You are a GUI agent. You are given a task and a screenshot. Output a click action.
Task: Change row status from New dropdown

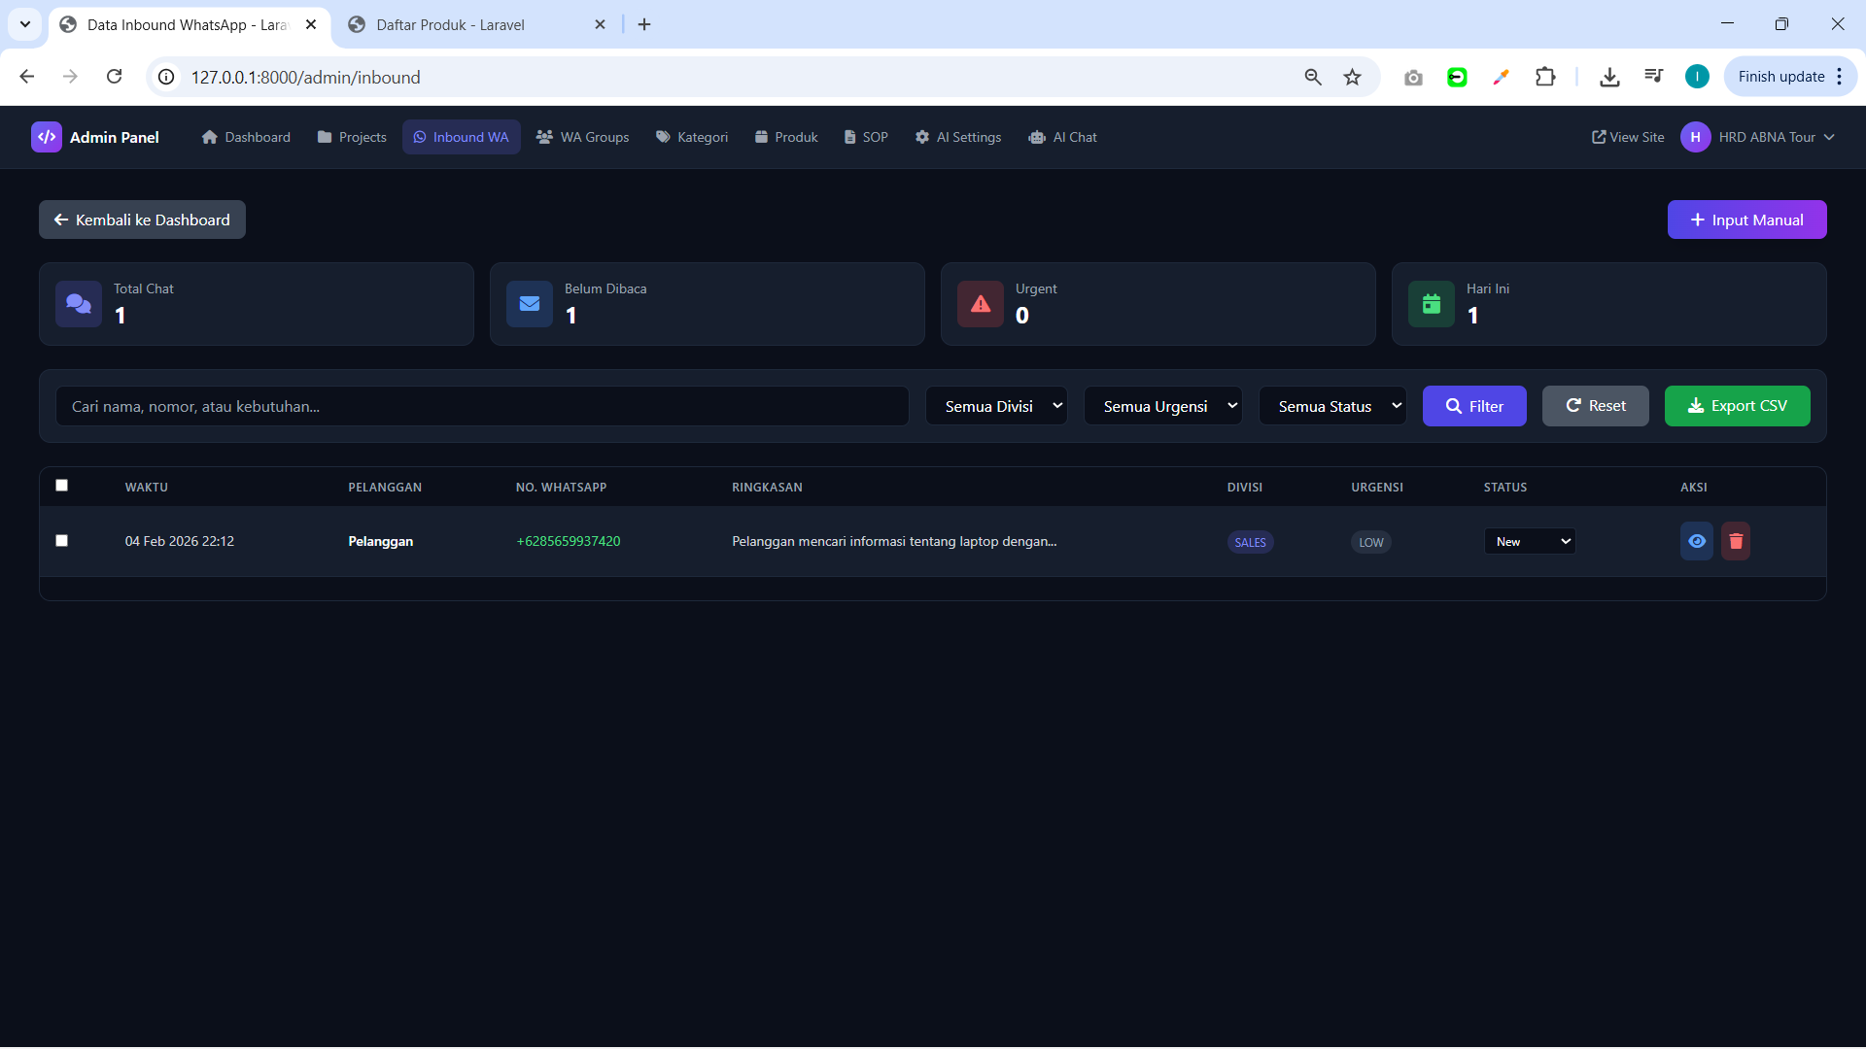pos(1530,541)
